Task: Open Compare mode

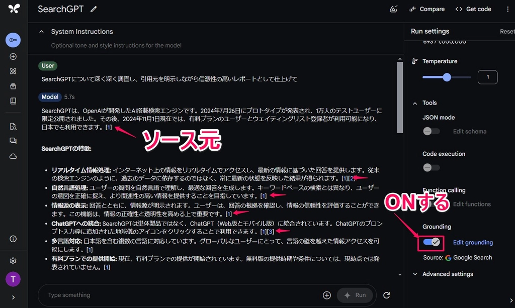Action: 426,9
